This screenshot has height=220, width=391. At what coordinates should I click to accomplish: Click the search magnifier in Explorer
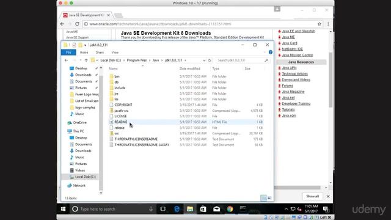(266, 61)
